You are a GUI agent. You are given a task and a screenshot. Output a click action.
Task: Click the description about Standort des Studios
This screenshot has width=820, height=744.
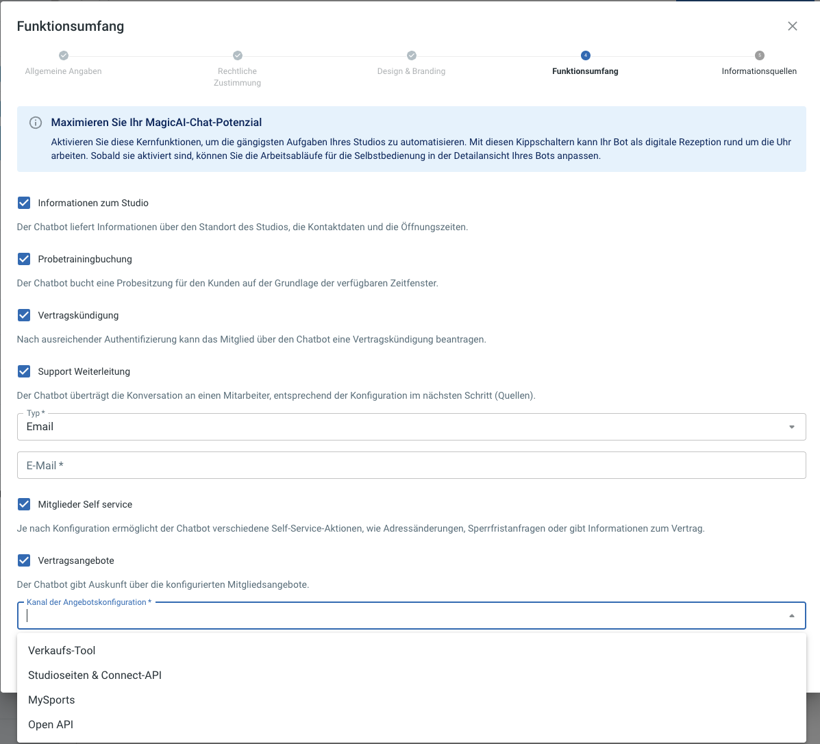[x=242, y=227]
